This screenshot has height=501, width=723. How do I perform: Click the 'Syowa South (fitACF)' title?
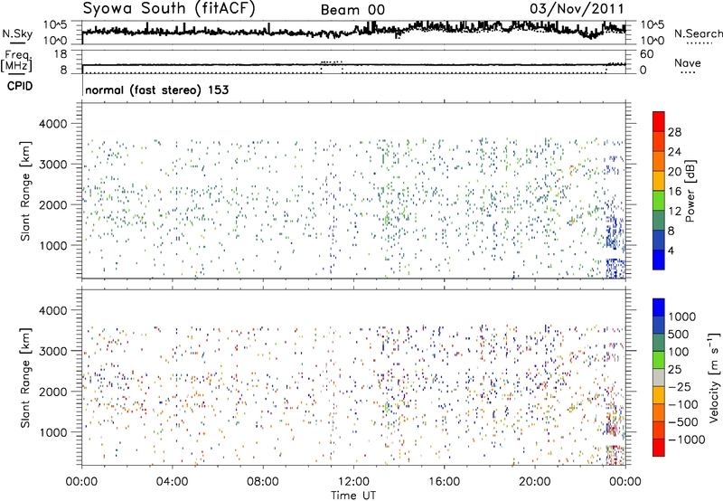pos(168,8)
